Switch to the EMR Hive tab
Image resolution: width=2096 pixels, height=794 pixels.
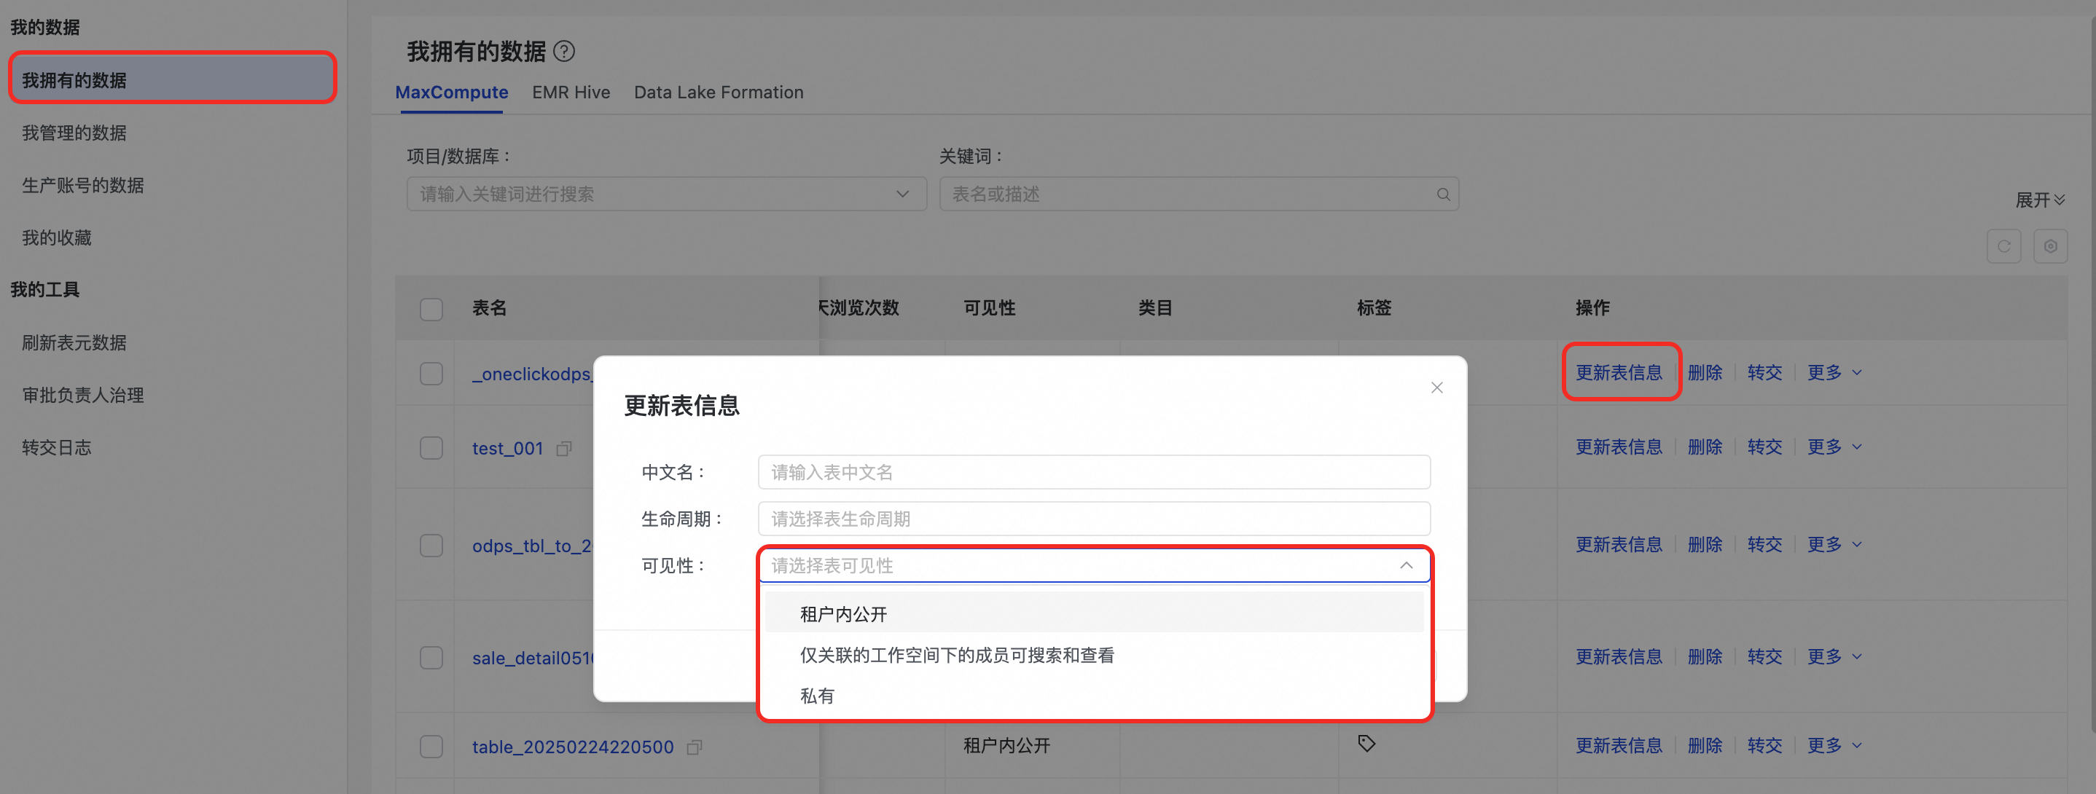point(571,93)
